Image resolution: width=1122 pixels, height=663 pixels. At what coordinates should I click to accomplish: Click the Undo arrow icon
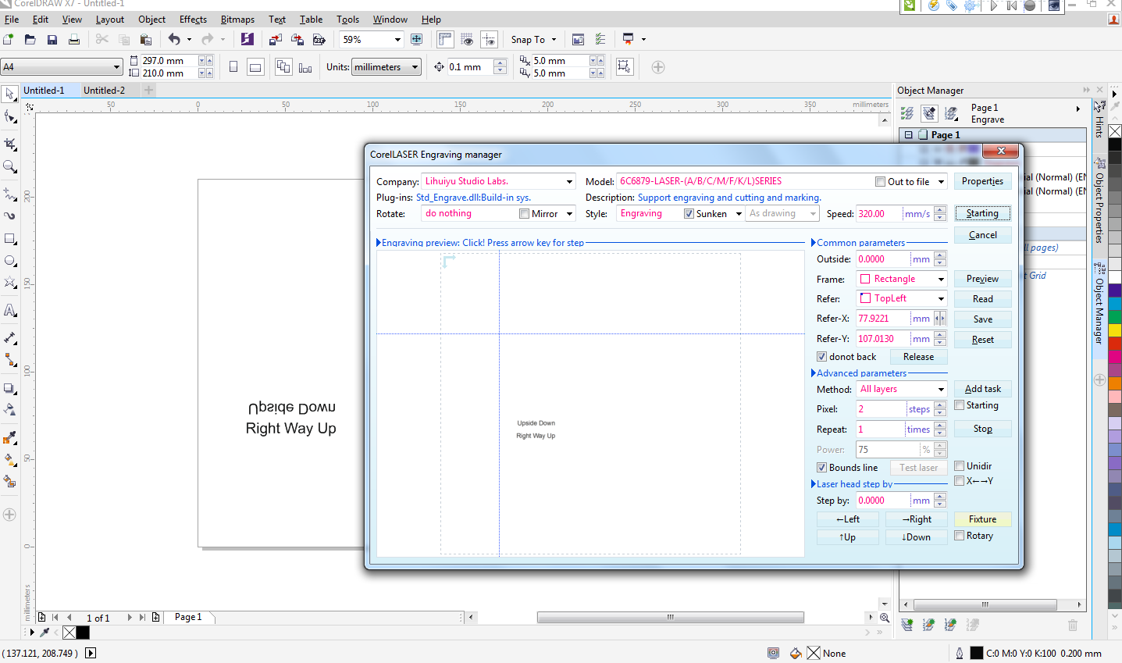click(x=173, y=40)
